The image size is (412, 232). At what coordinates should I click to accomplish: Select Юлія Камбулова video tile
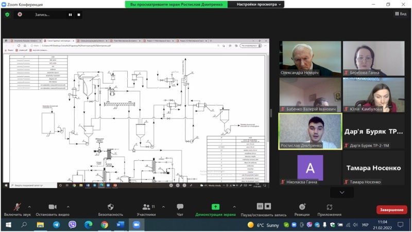(x=374, y=95)
